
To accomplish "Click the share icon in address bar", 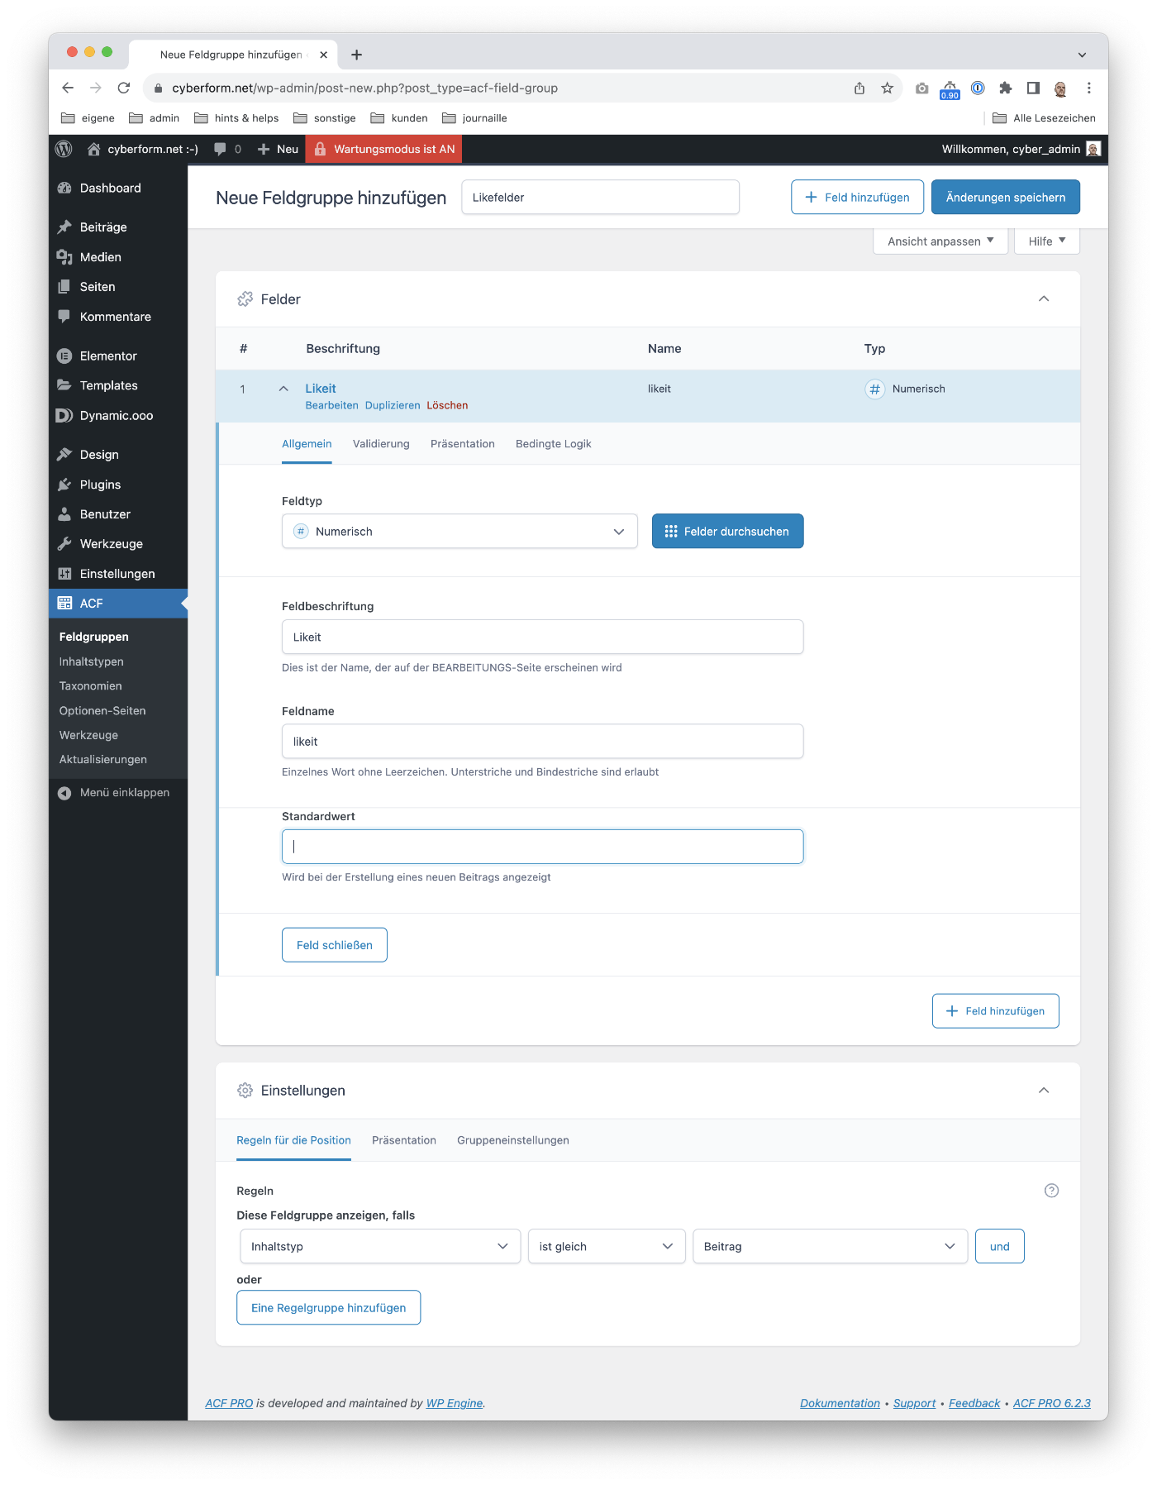I will coord(859,88).
